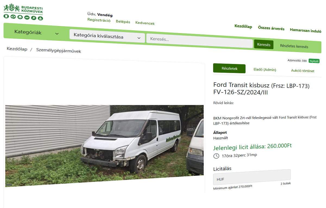Viewport: 326px width, 208px height.
Task: Click the Személygépjárművek breadcrumb
Action: coord(59,51)
